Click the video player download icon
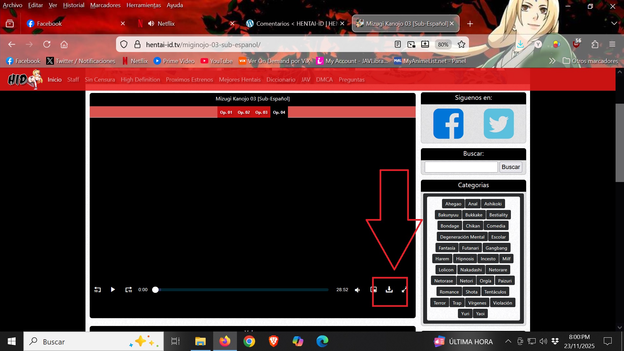The image size is (624, 351). click(389, 290)
